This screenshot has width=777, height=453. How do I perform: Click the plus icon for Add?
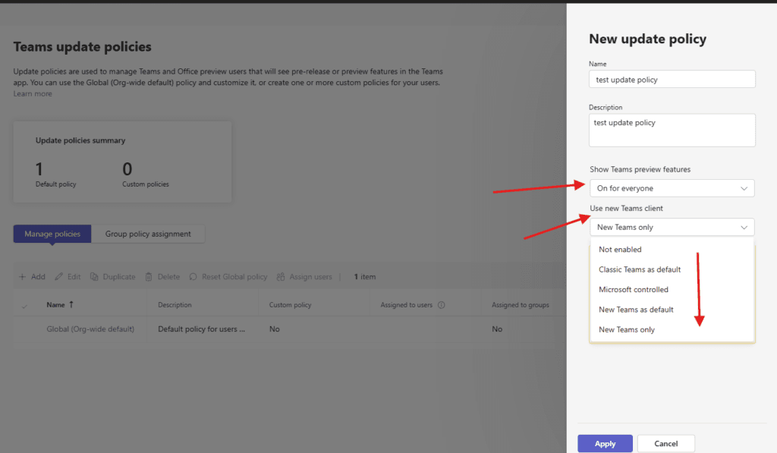(x=22, y=277)
